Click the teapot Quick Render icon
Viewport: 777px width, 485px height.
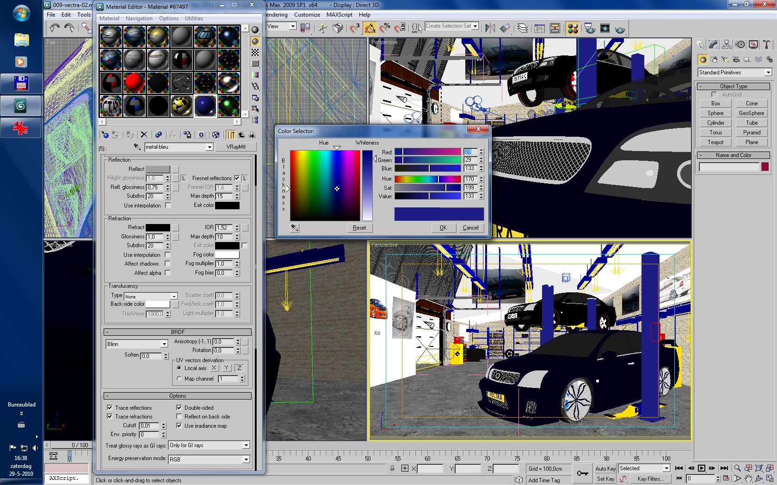pyautogui.click(x=620, y=29)
